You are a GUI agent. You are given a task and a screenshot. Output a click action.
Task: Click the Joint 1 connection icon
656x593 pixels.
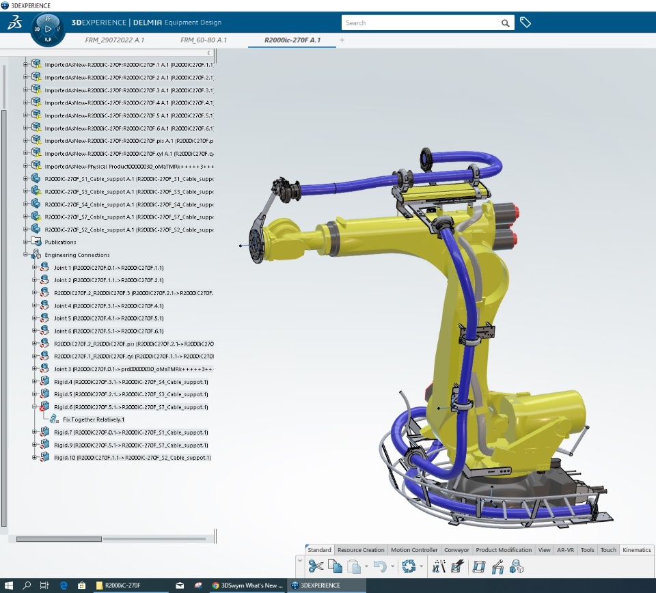[45, 267]
